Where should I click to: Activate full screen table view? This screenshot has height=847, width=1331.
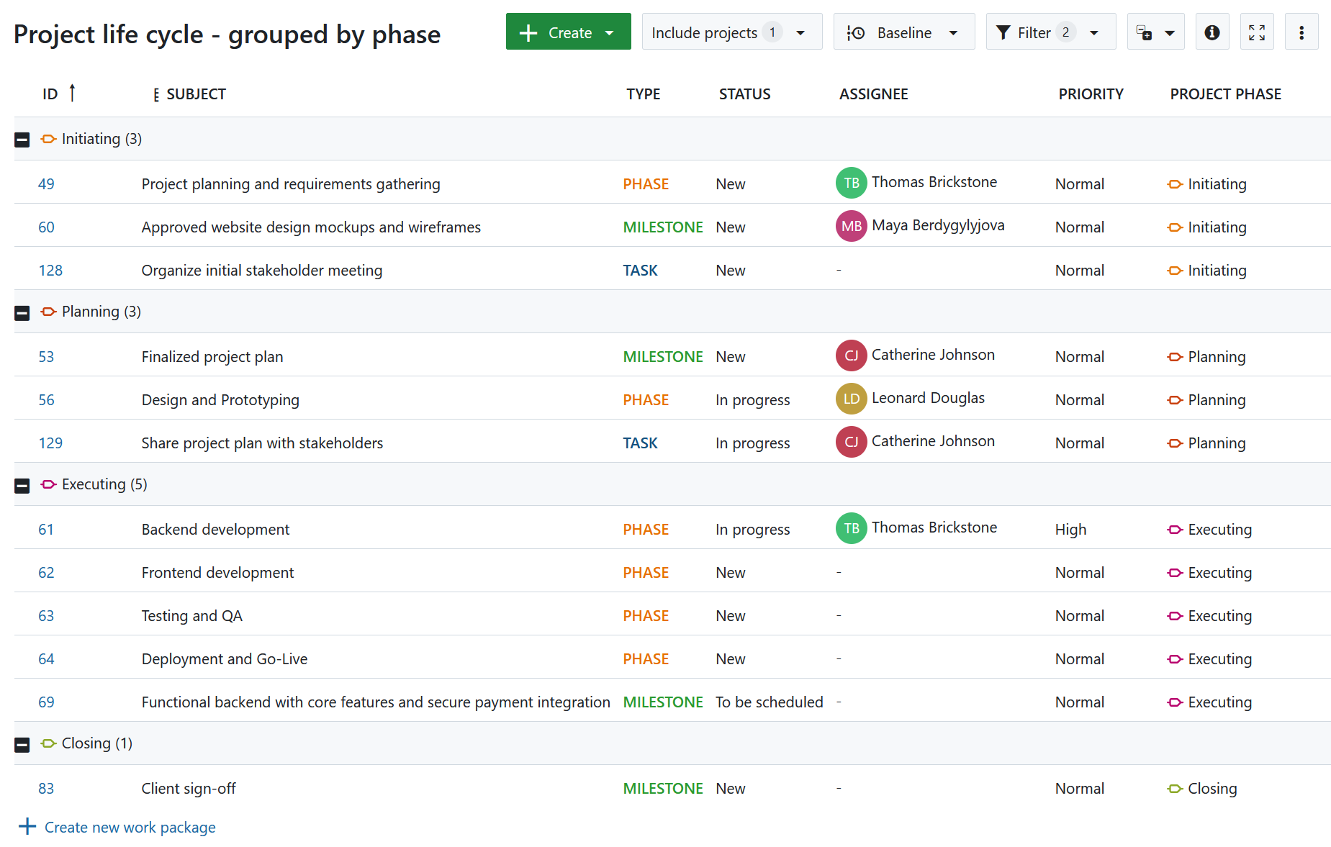click(1257, 32)
